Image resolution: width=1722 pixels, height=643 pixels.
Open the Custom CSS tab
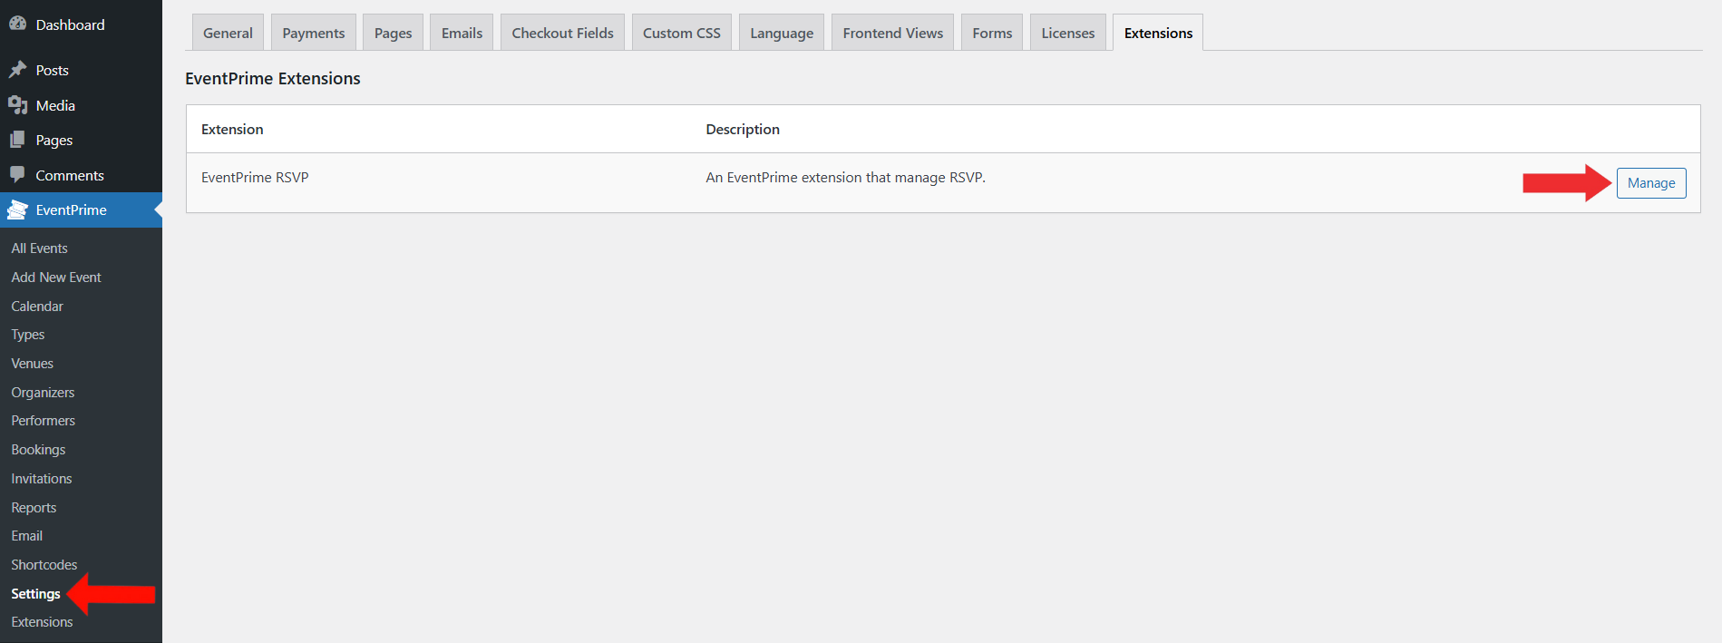[x=682, y=33]
